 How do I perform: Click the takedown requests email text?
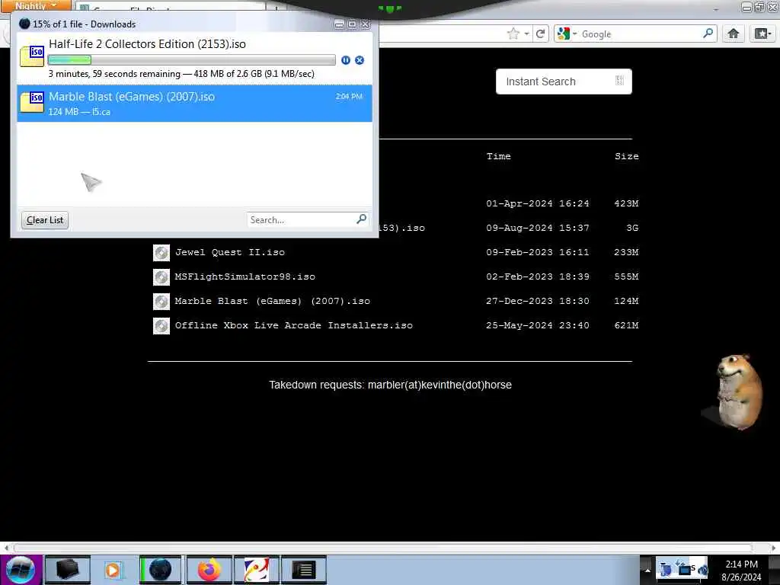390,385
